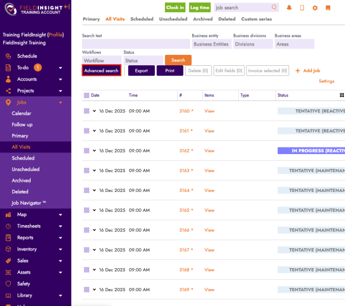Click the Schedule icon in sidebar
This screenshot has height=306, width=345.
8,56
